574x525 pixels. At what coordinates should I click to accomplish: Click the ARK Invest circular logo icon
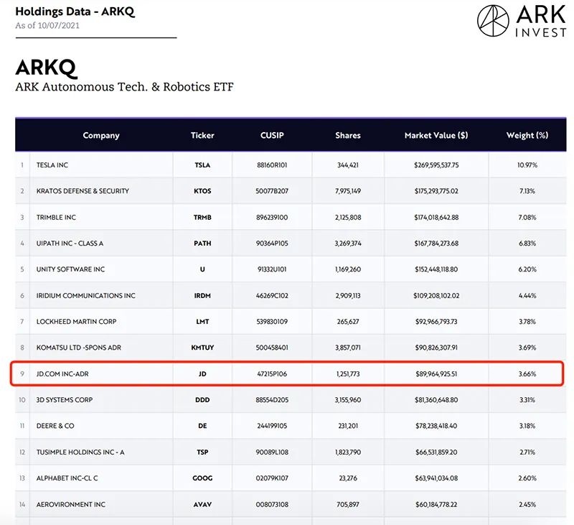(x=493, y=21)
